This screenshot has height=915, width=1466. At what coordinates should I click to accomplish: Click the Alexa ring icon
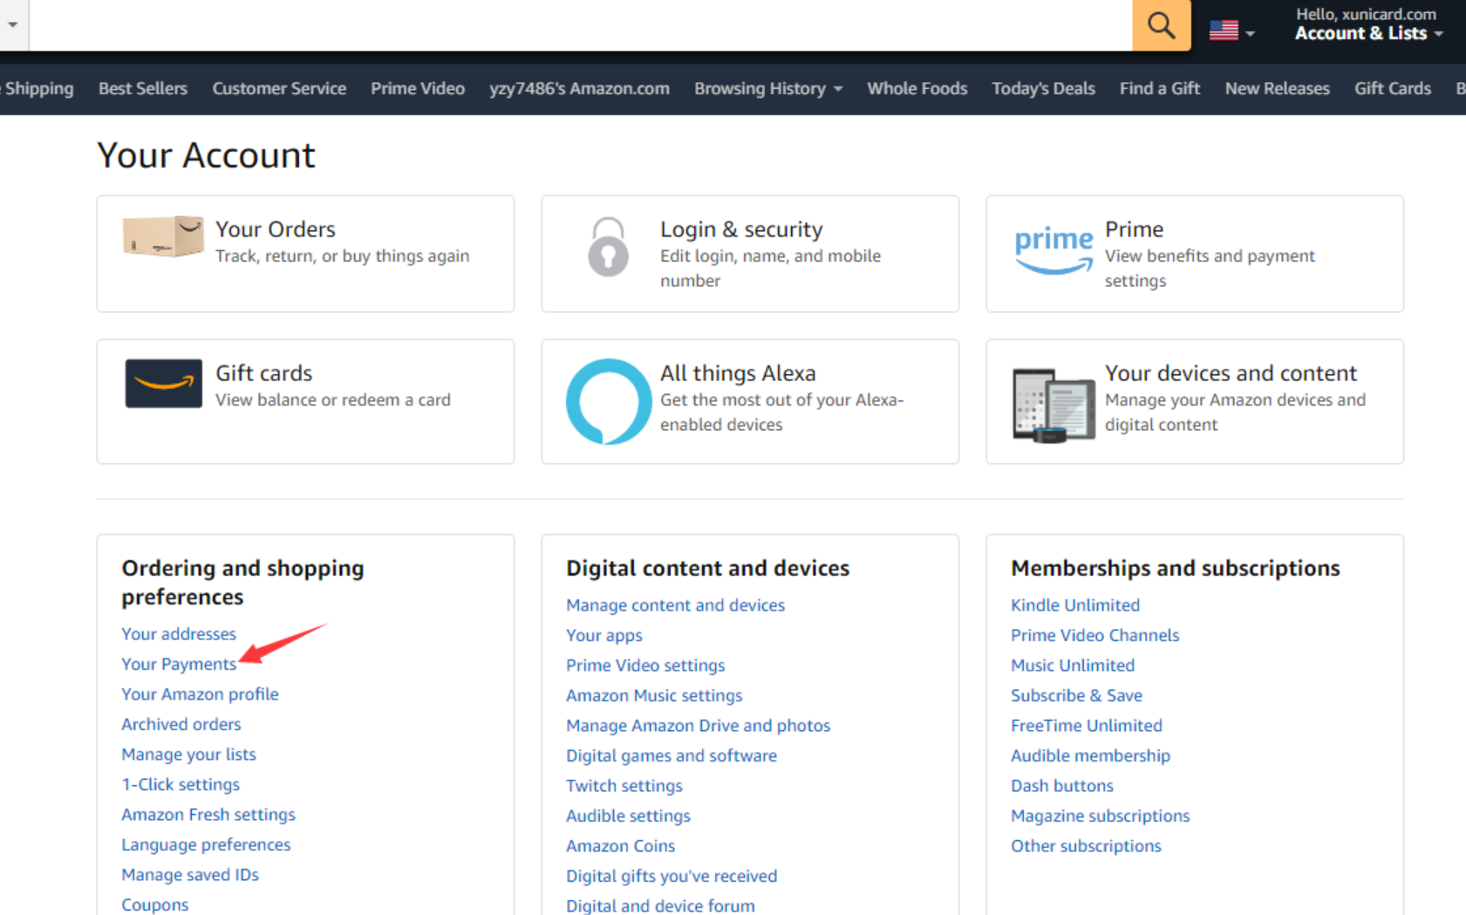click(x=608, y=401)
